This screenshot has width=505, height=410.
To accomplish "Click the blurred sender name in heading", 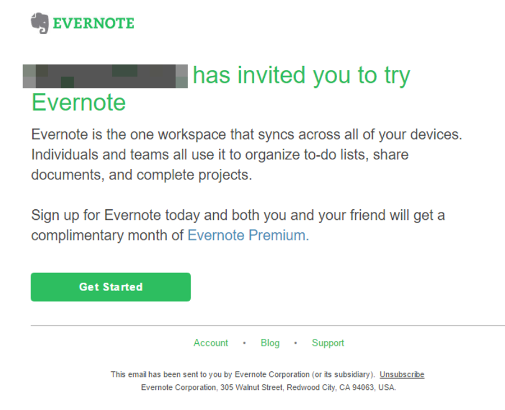I will (x=105, y=76).
